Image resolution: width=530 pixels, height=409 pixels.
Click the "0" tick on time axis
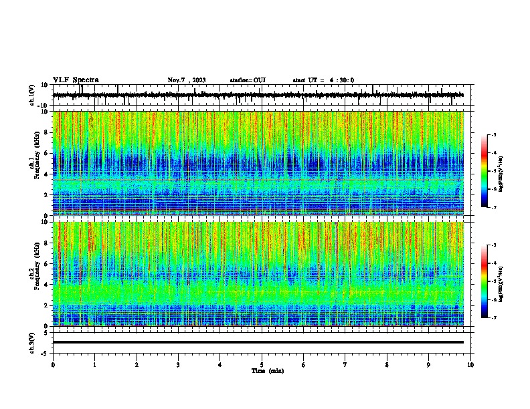pyautogui.click(x=53, y=365)
